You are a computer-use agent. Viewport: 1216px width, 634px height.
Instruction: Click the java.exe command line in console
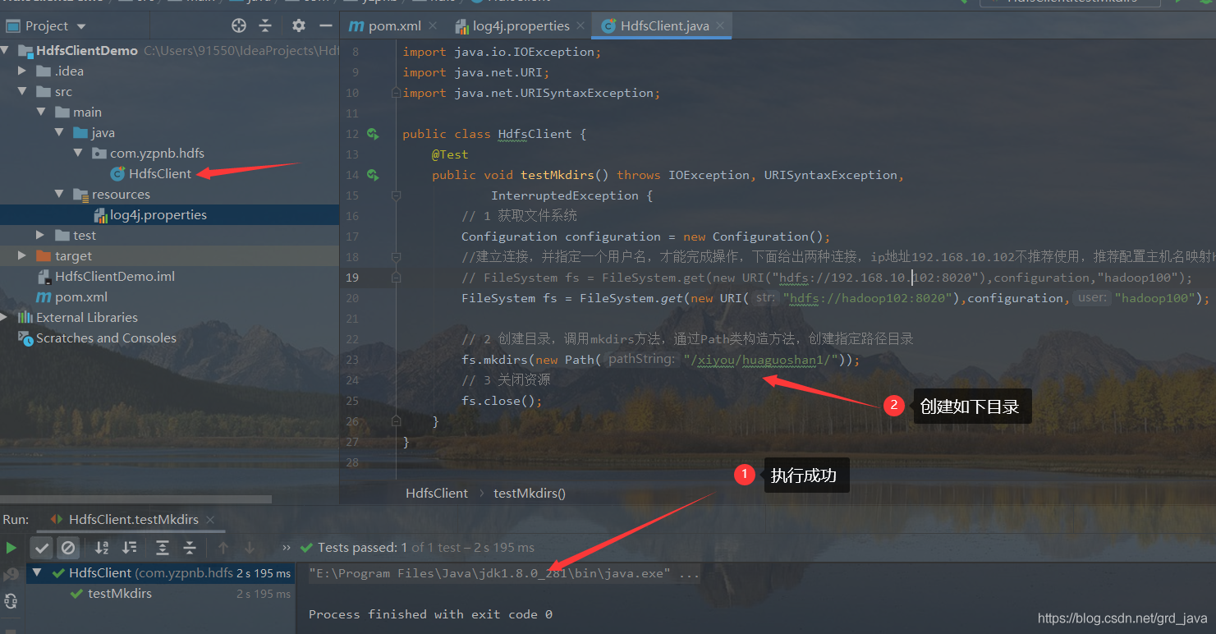click(x=504, y=573)
